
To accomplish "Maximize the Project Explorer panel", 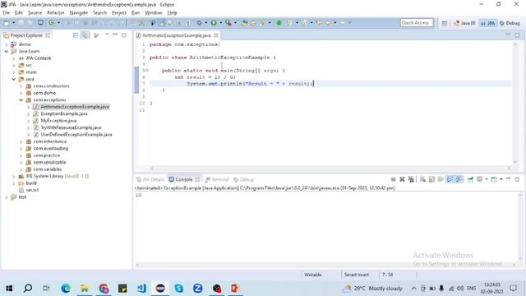I will pyautogui.click(x=124, y=35).
